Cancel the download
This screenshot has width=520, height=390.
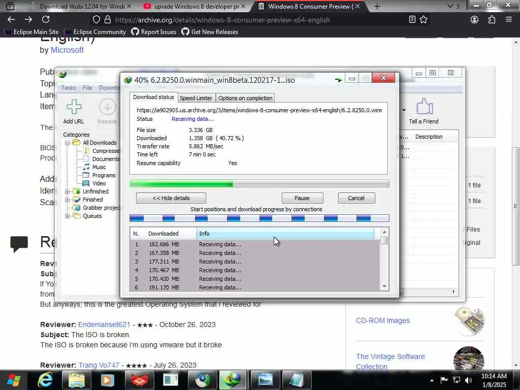coord(356,198)
